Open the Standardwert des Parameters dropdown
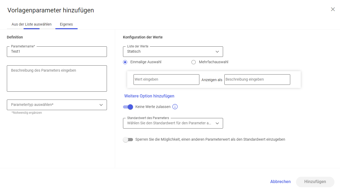The height and width of the screenshot is (192, 340). click(x=173, y=123)
